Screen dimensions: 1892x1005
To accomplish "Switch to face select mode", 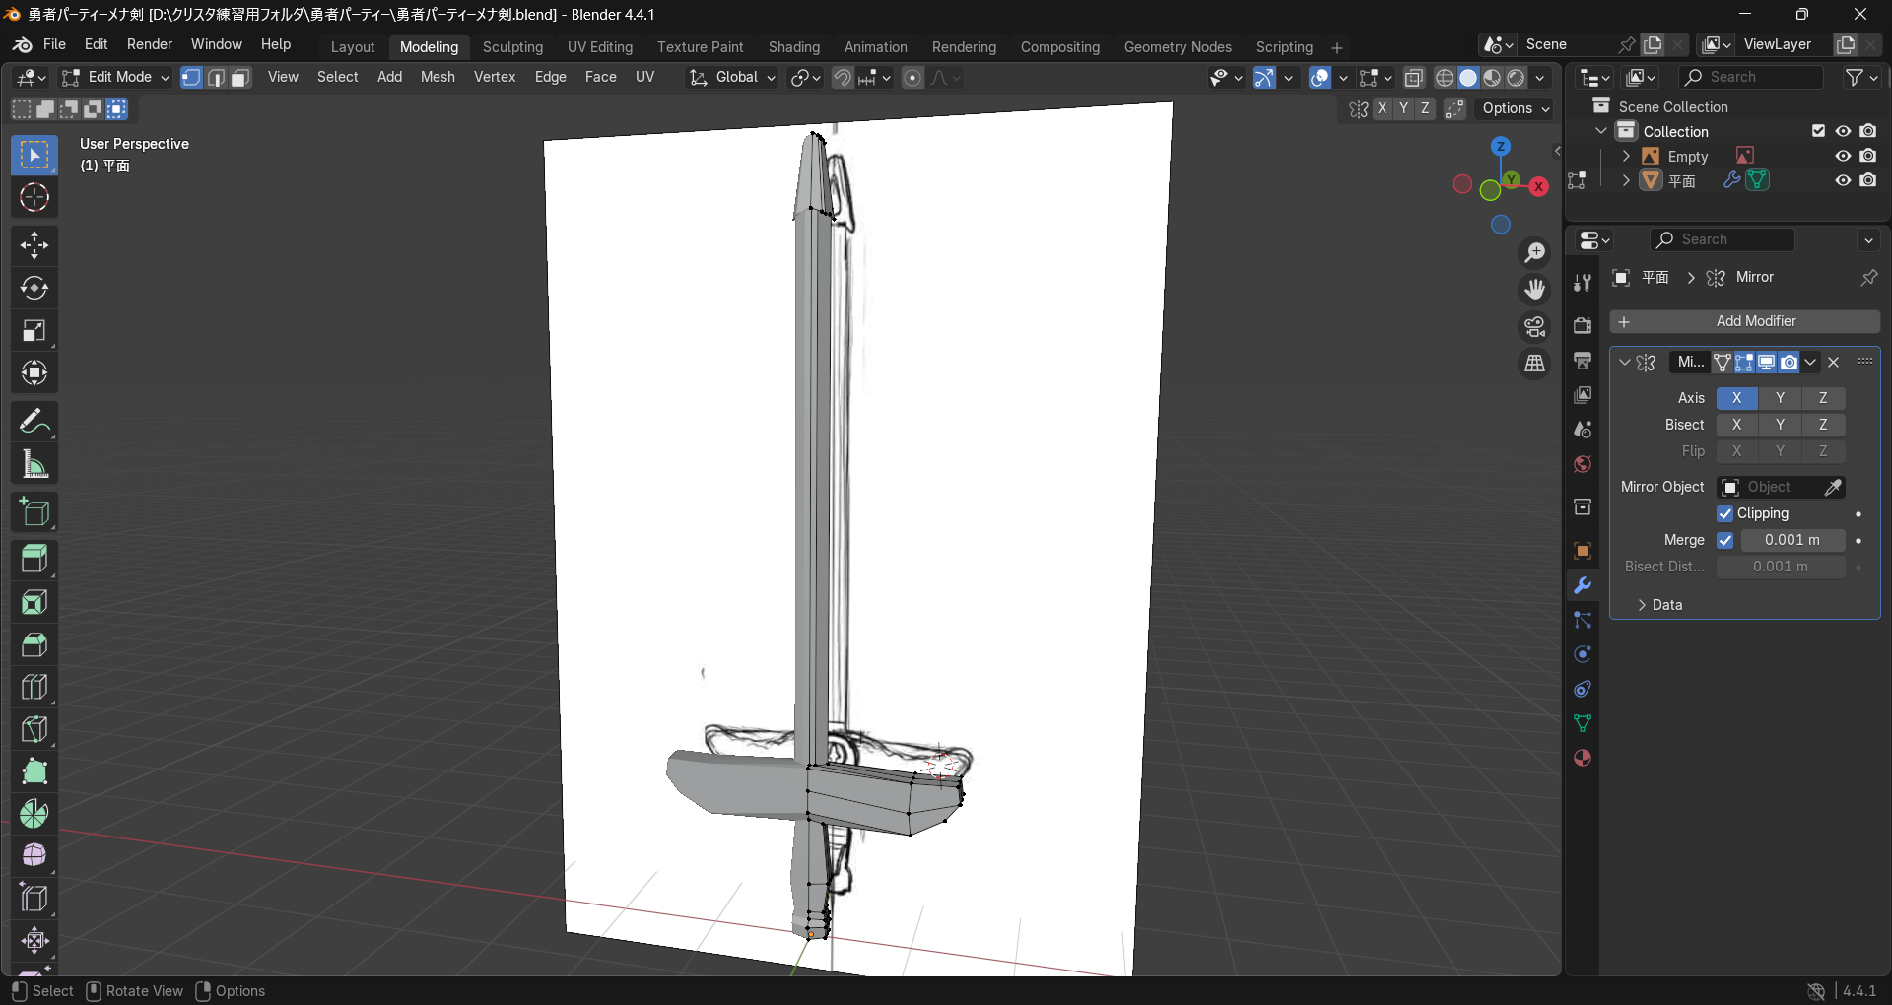I will 240,78.
